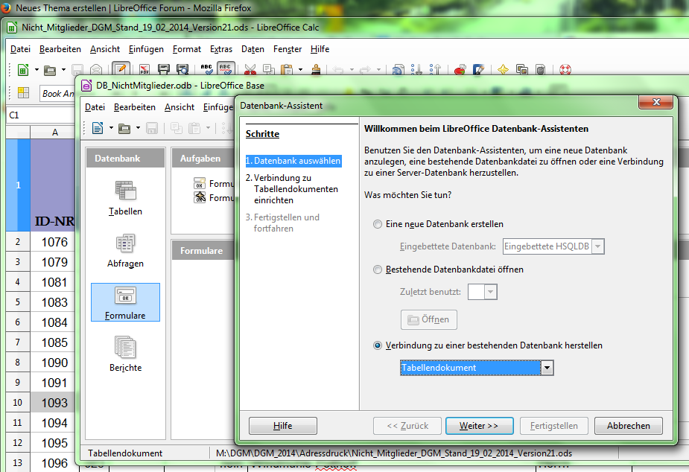Viewport: 689px width, 472px height.
Task: Export as PDF icon in Calc toolbar
Action: (144, 70)
